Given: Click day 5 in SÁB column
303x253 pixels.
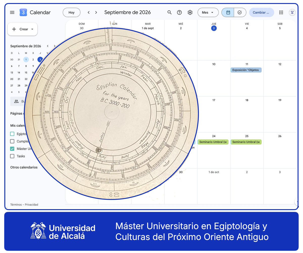Looking at the screenshot, I should pyautogui.click(x=280, y=28).
